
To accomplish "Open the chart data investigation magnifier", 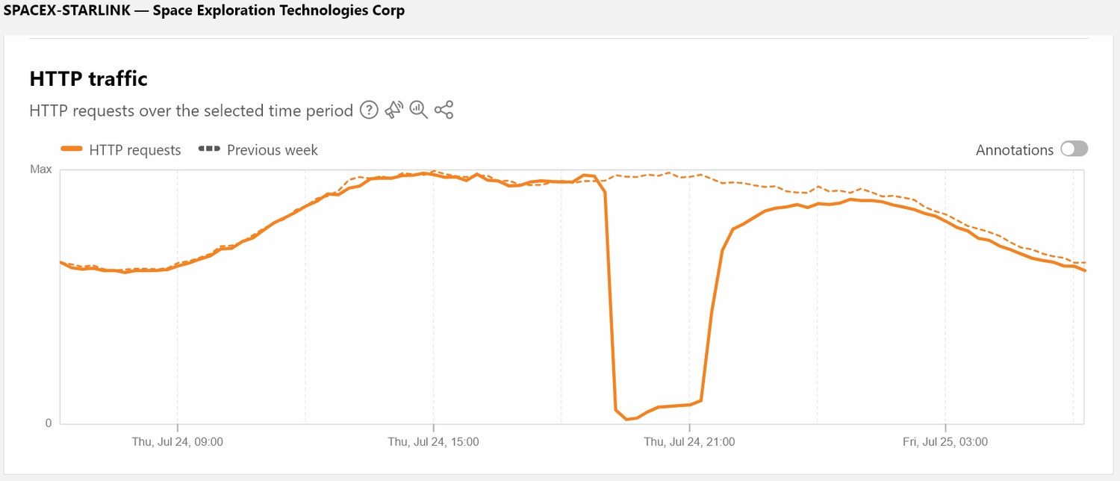I will tap(418, 111).
